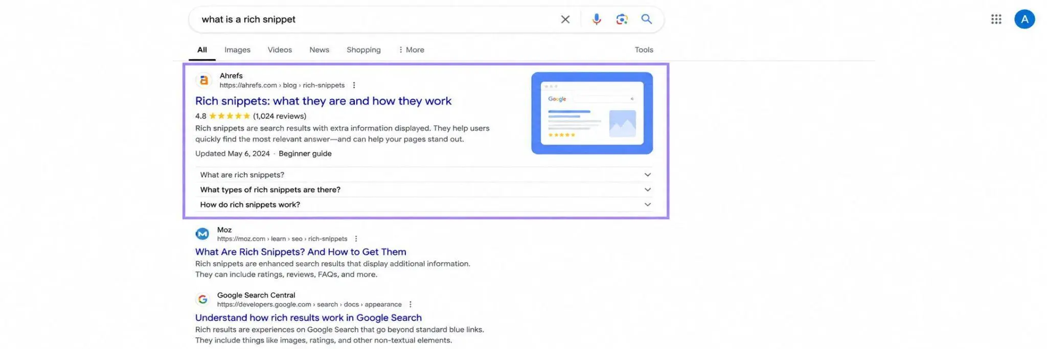Switch to the Images tab

tap(237, 50)
